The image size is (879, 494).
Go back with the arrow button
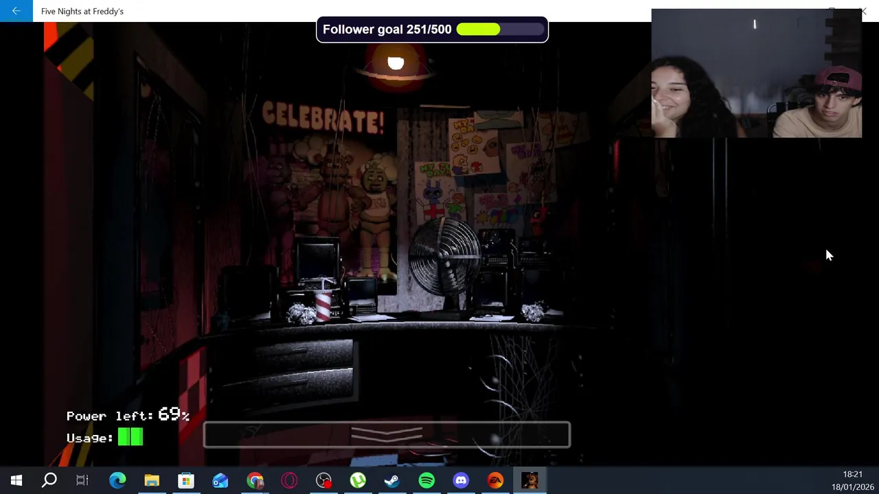pos(16,11)
